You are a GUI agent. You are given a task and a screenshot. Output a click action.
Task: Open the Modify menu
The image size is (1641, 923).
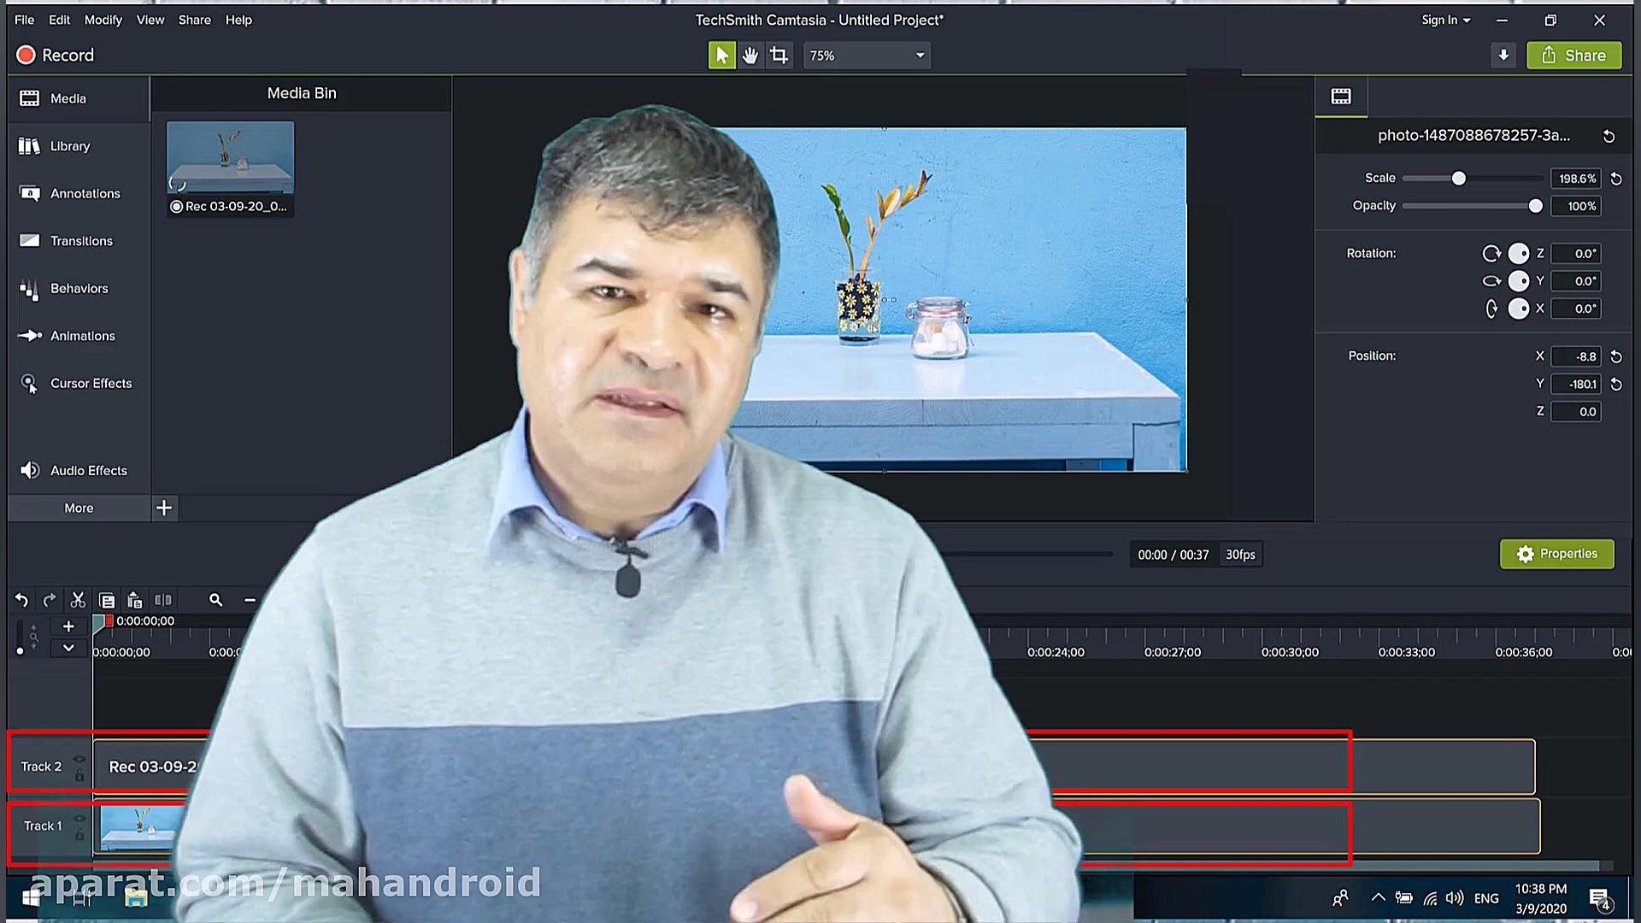click(x=103, y=20)
